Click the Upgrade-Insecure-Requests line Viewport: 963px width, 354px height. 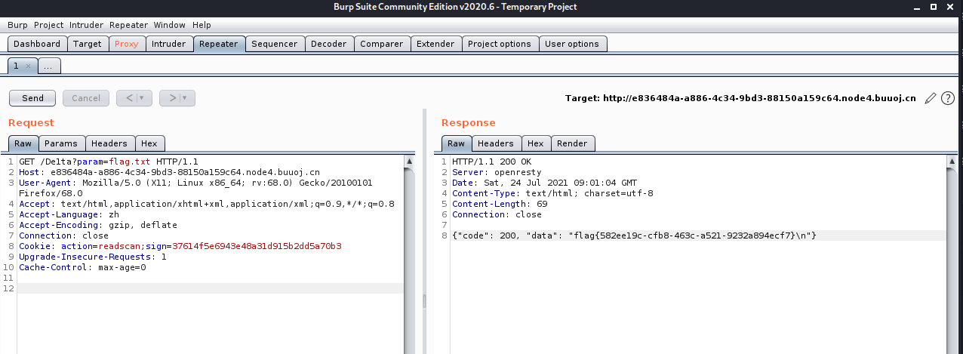93,257
